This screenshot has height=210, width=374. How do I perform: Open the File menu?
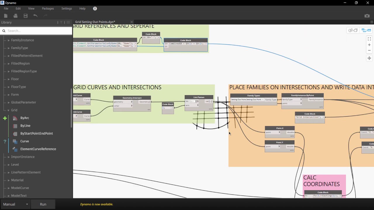(6, 8)
